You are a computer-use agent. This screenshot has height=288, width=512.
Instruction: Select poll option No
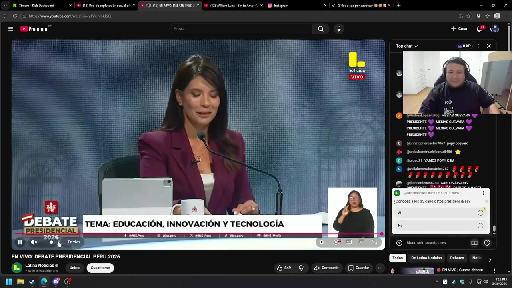tap(441, 226)
